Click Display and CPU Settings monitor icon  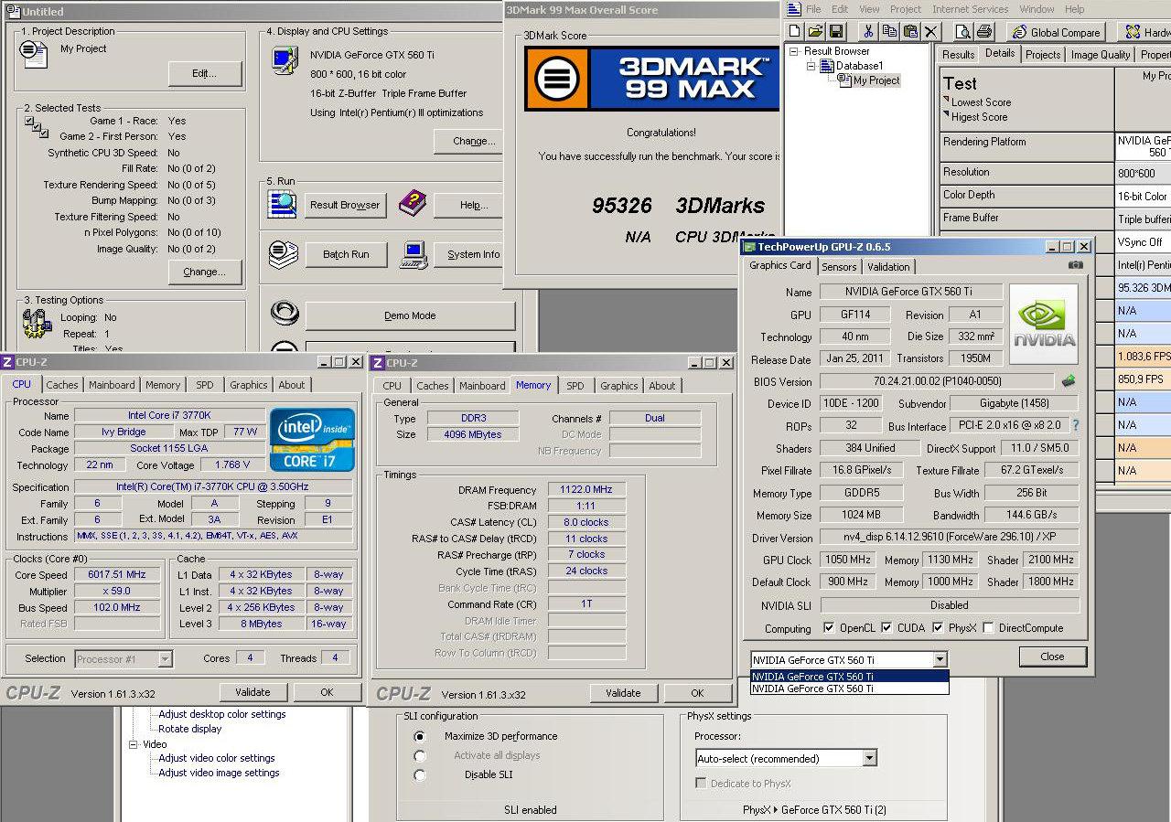coord(285,61)
